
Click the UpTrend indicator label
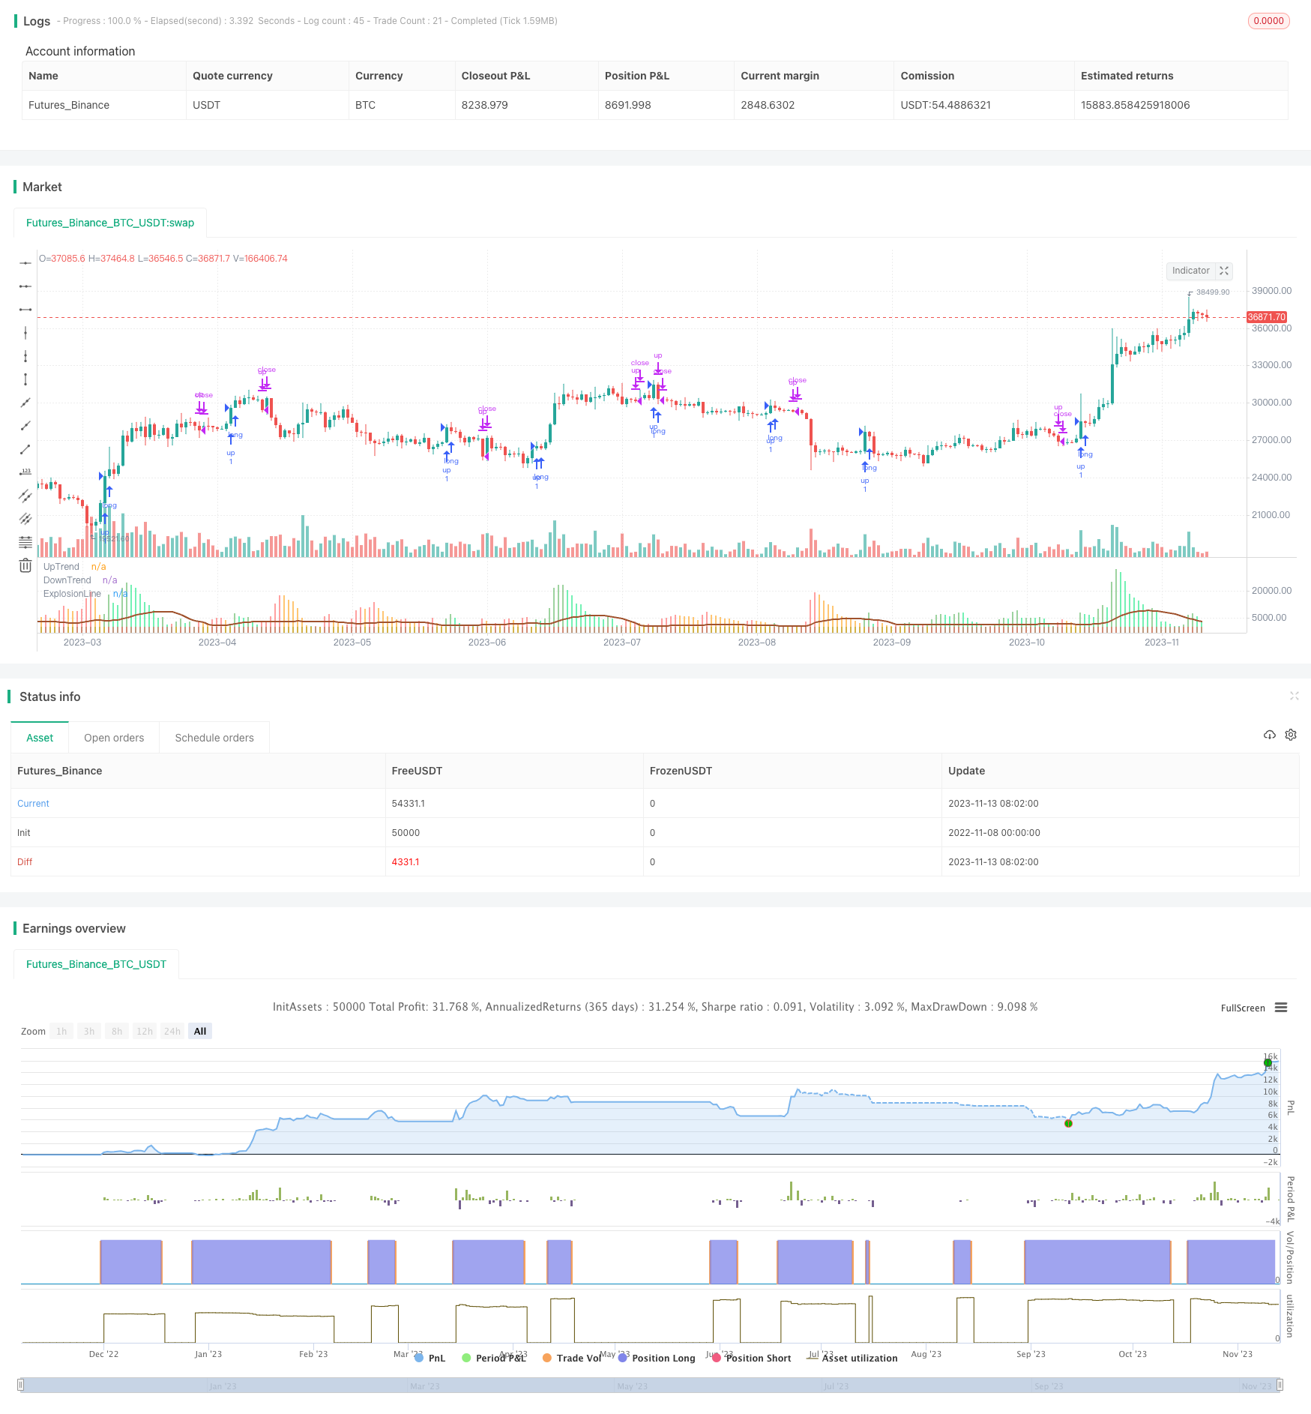61,567
